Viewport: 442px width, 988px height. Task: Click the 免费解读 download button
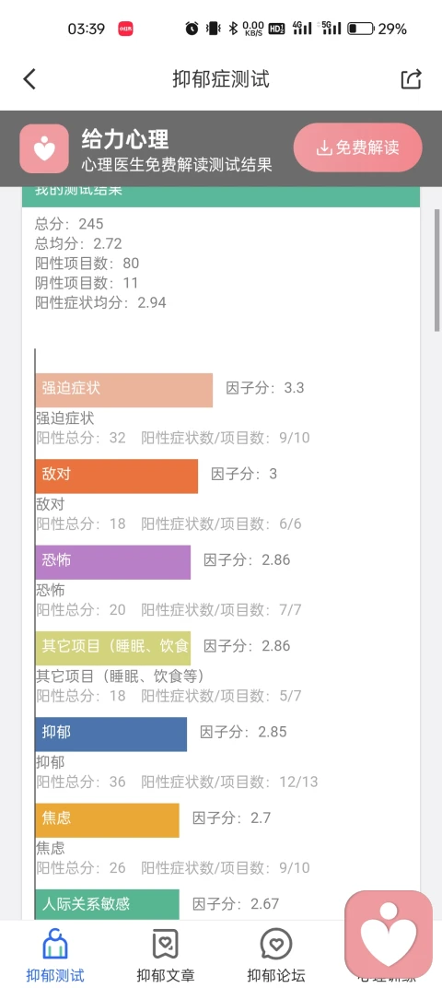coord(357,148)
